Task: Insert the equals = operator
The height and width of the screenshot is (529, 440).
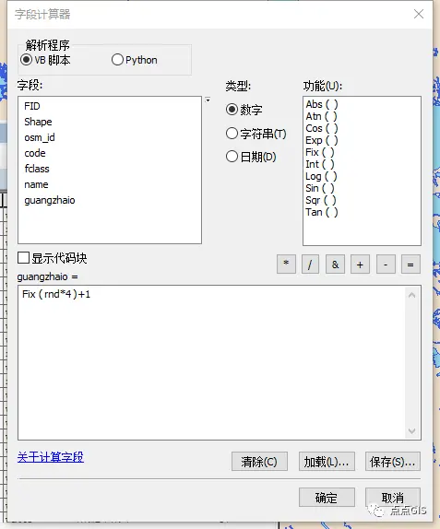Action: pos(410,264)
